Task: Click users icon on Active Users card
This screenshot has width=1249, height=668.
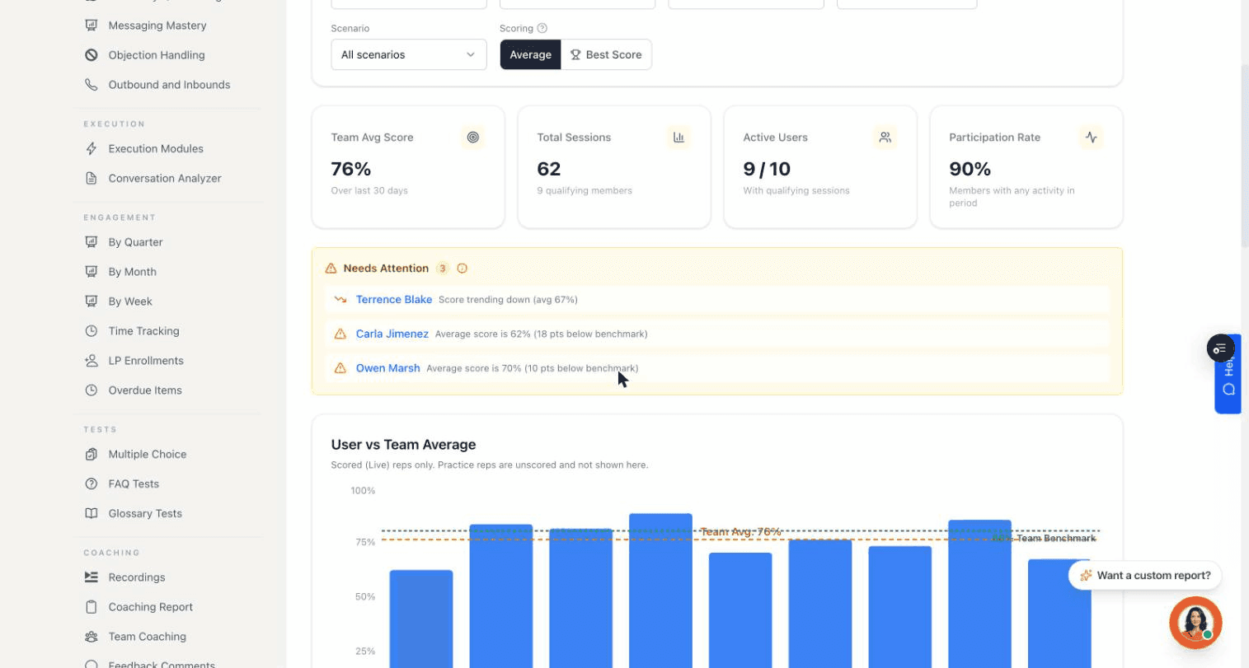Action: pos(885,138)
